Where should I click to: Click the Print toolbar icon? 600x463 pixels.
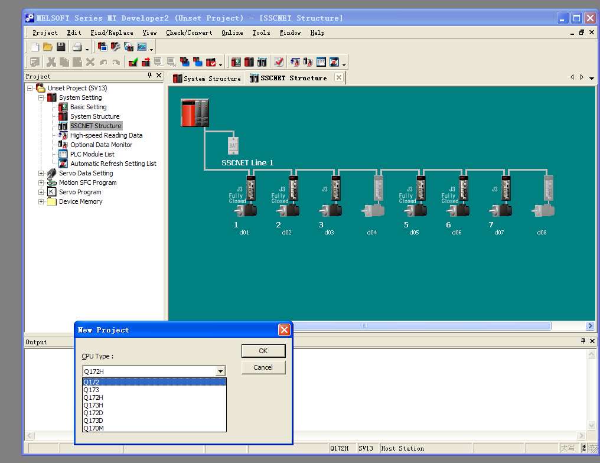(x=77, y=47)
